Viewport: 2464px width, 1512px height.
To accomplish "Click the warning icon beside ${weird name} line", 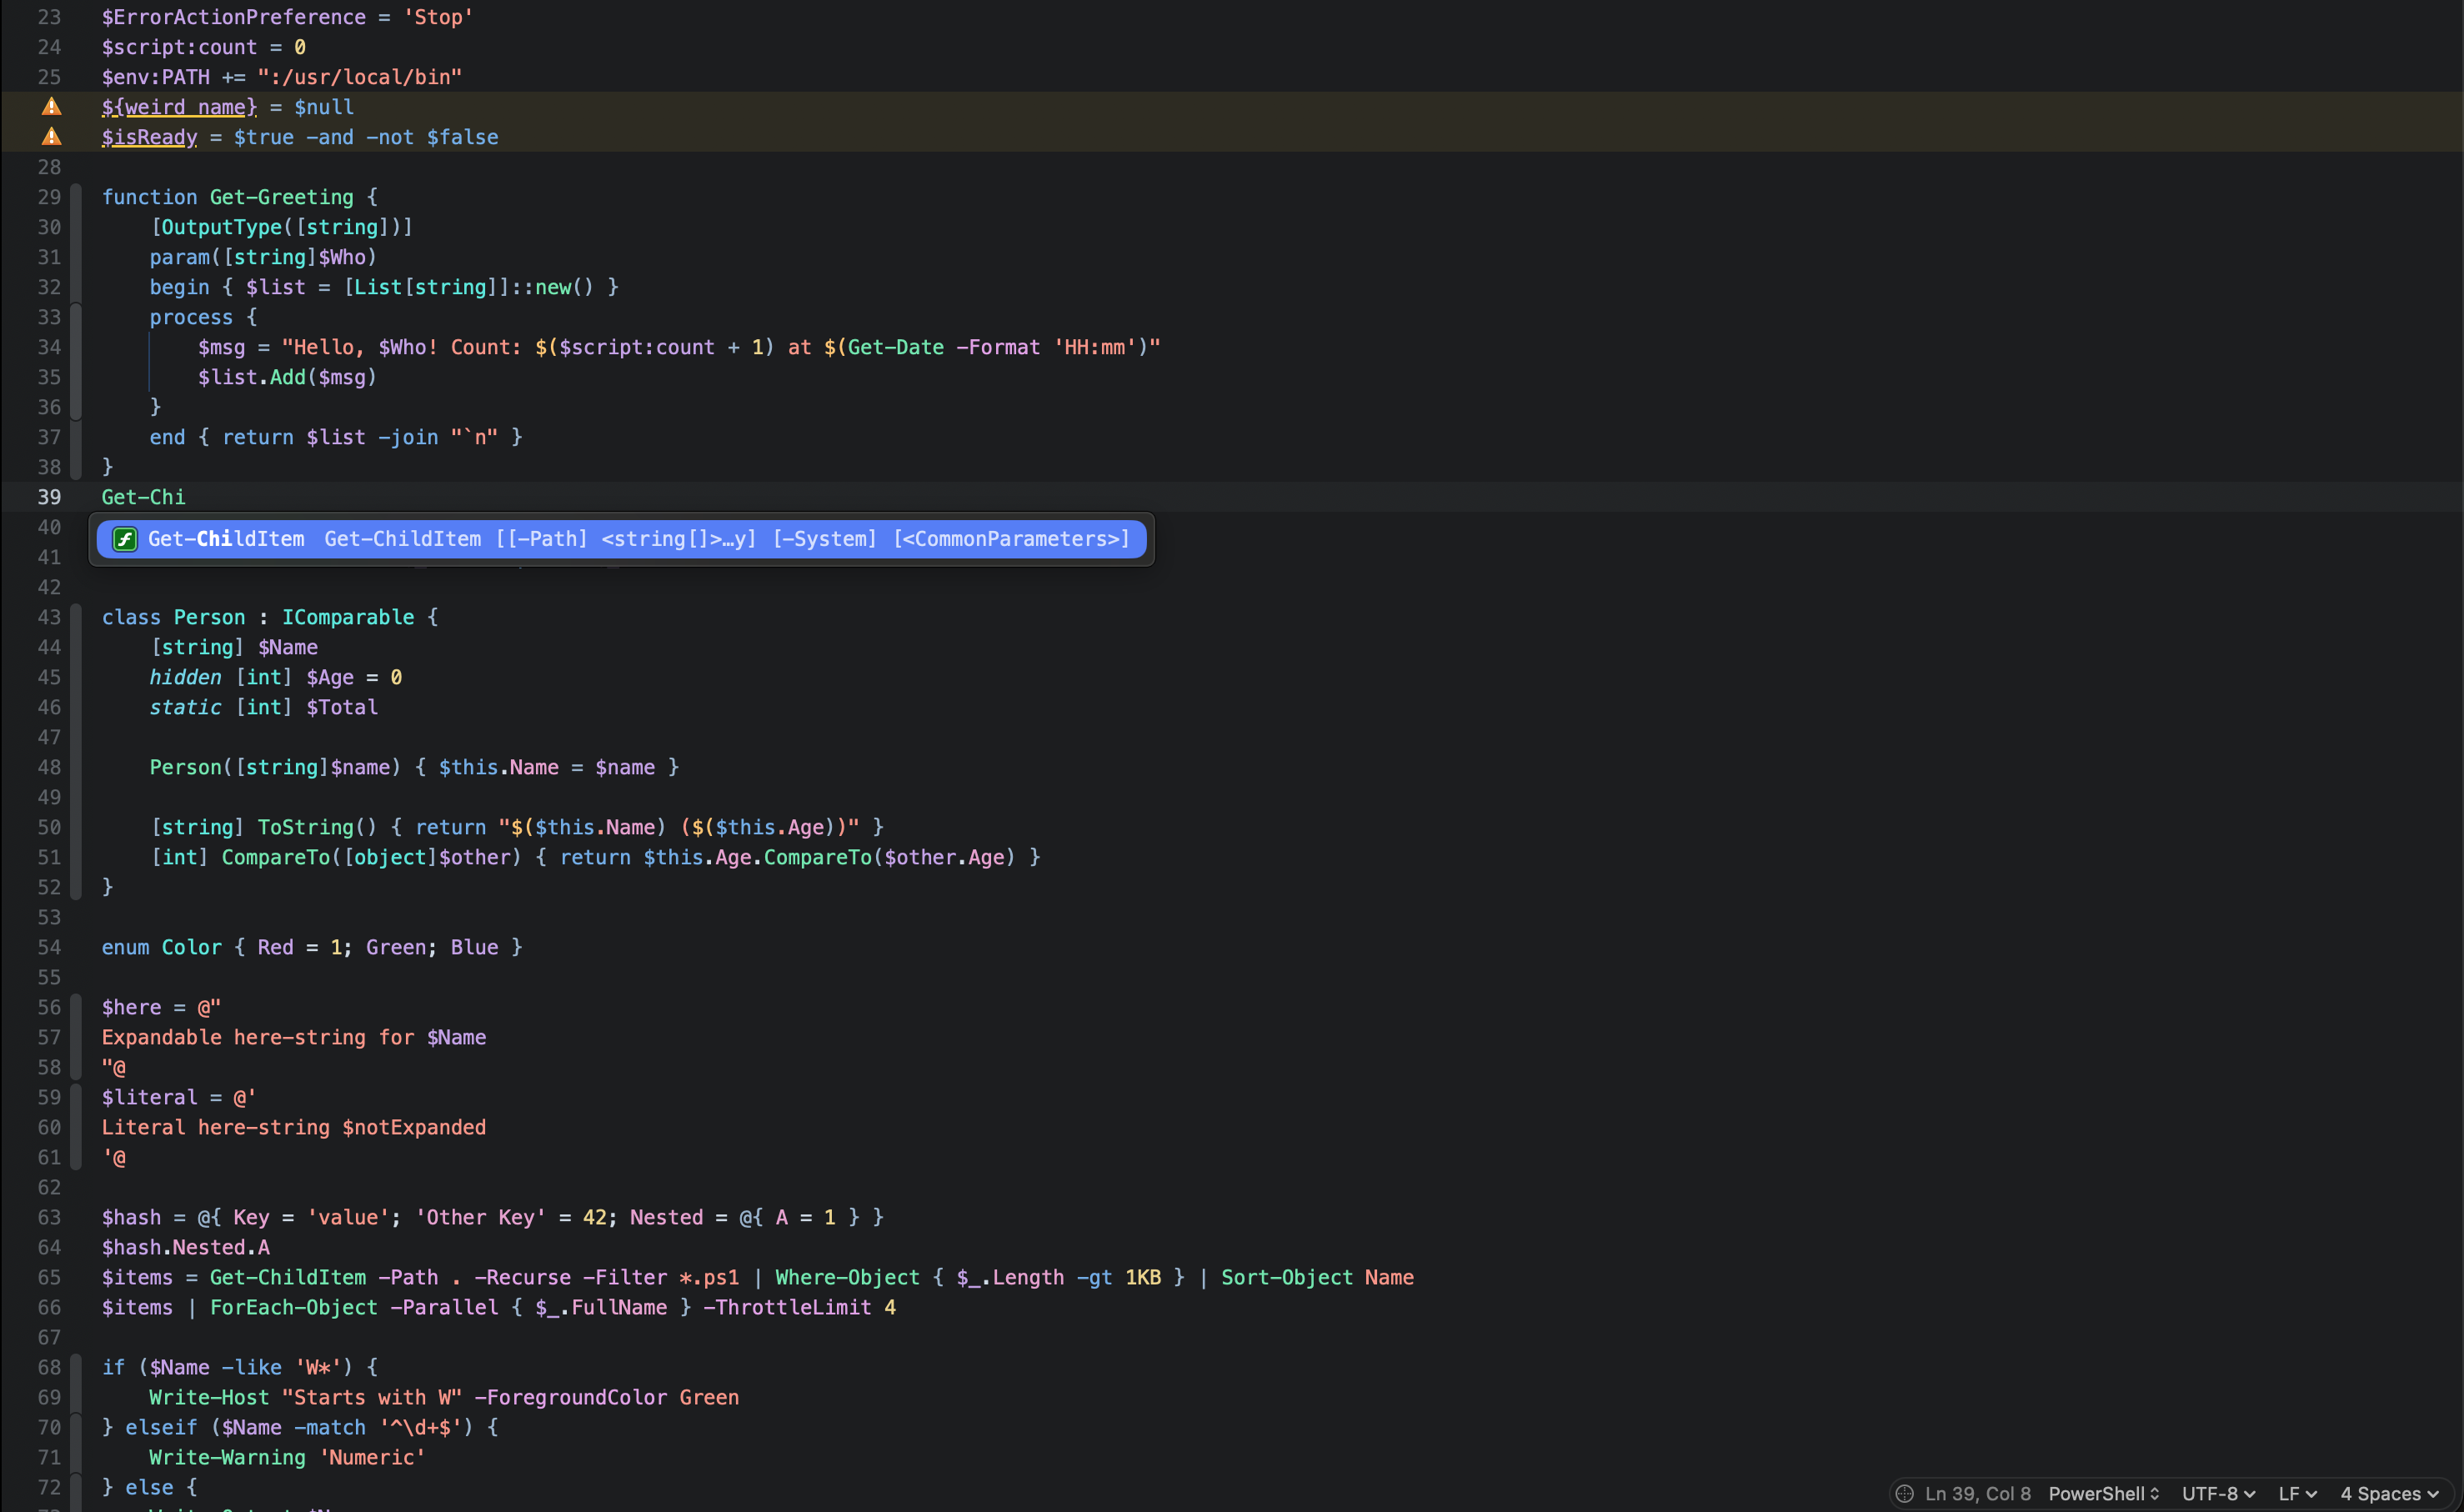I will point(51,107).
